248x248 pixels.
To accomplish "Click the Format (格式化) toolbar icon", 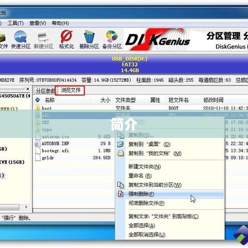I will click(x=67, y=40).
